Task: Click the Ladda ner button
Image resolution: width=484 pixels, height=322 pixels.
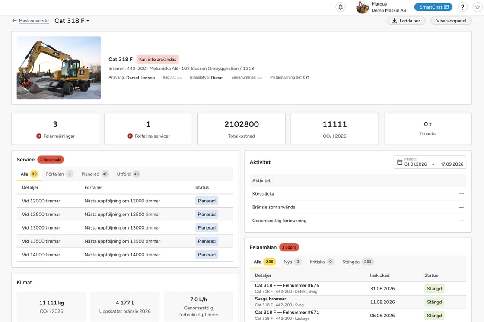Action: pos(406,21)
